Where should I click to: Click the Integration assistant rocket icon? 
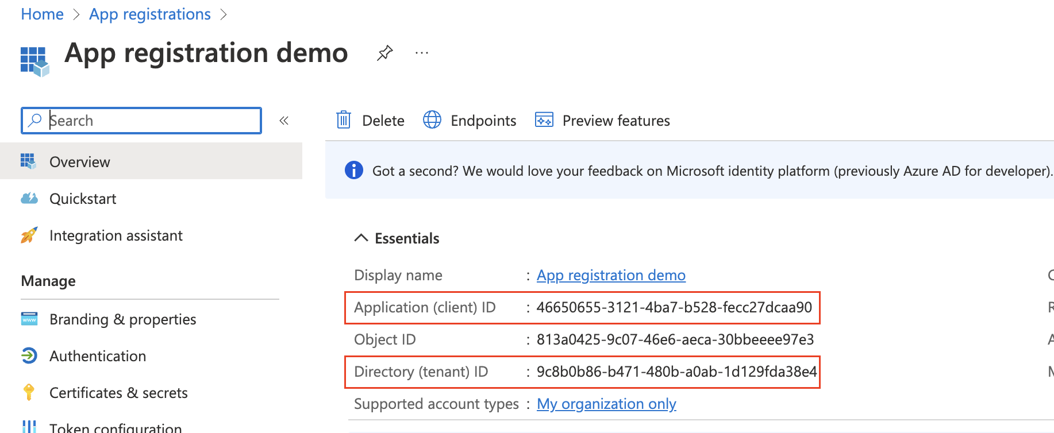(x=29, y=235)
